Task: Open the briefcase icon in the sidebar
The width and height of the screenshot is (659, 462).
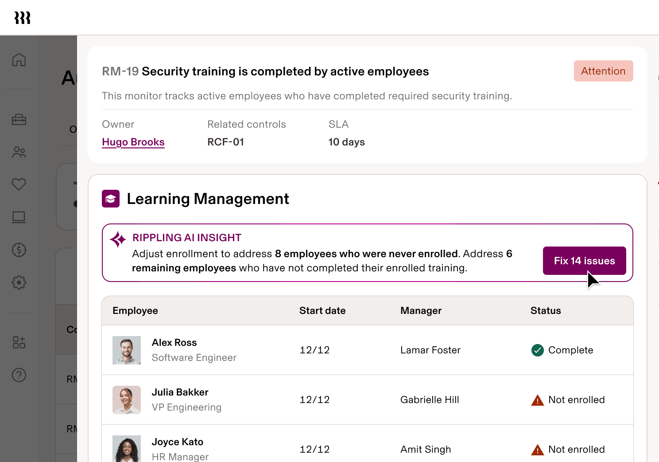Action: (19, 120)
